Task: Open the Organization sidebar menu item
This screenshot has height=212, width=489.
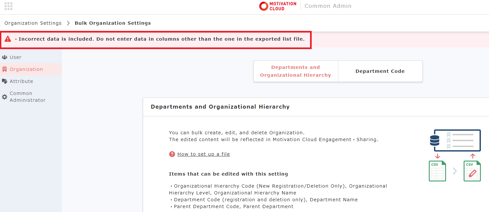Action: coord(26,69)
